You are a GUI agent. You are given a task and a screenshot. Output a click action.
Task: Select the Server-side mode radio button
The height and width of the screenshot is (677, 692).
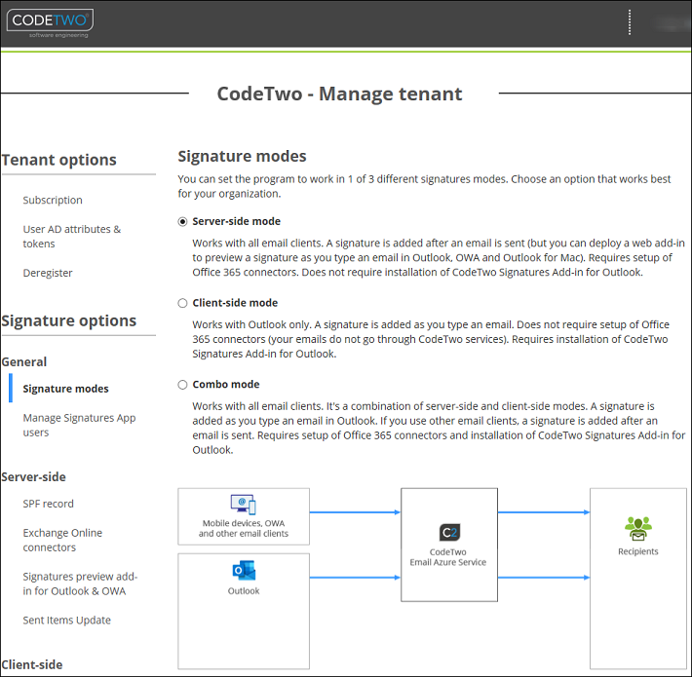pyautogui.click(x=182, y=221)
